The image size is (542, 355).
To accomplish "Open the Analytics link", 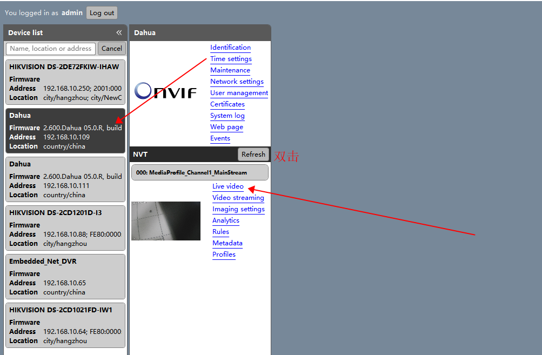I will pyautogui.click(x=226, y=220).
